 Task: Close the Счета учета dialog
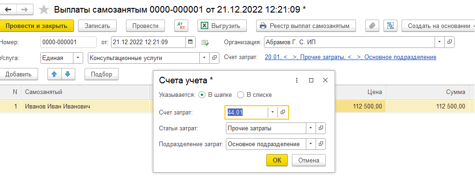325,81
